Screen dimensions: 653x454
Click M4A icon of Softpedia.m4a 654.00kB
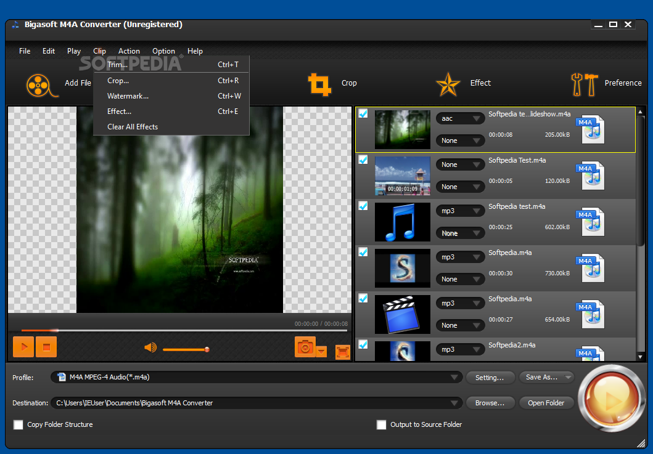tap(590, 314)
